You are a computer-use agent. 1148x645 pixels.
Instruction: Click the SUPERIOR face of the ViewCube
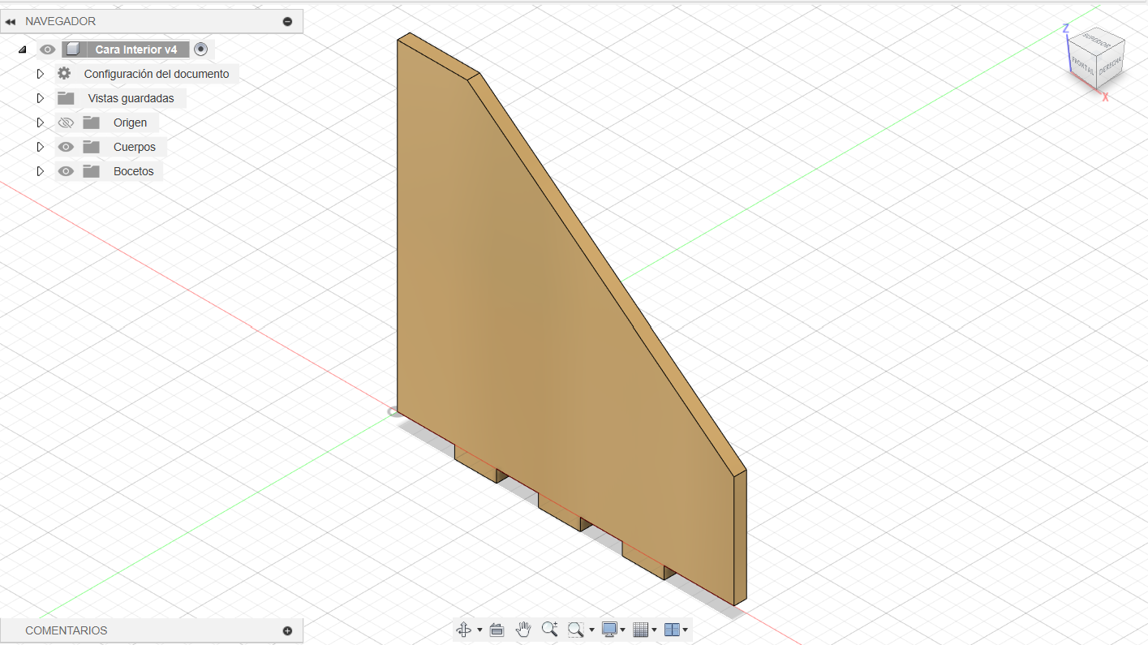pyautogui.click(x=1097, y=39)
